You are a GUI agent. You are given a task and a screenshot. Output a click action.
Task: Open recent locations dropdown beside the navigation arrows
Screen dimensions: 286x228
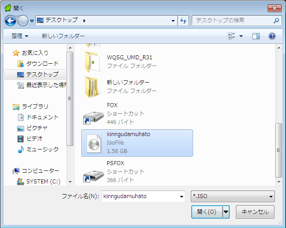click(x=32, y=21)
